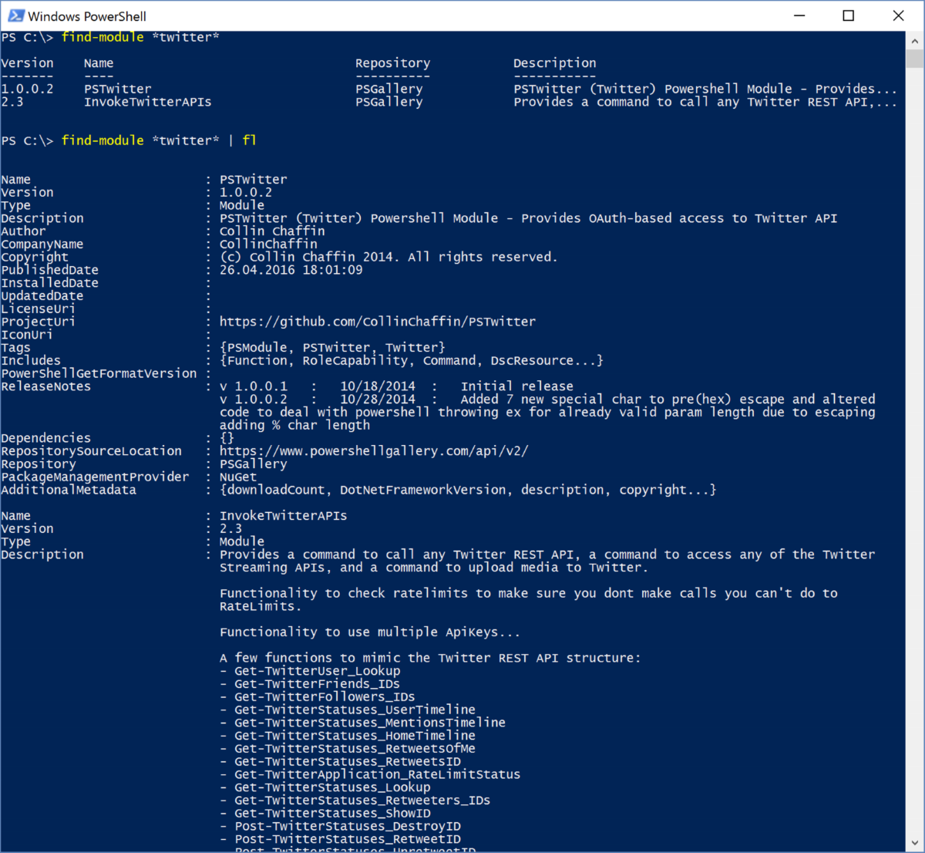Click the Windows PowerShell title text

click(x=85, y=15)
